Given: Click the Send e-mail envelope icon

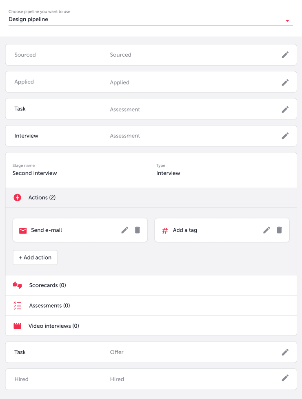Looking at the screenshot, I should [23, 230].
